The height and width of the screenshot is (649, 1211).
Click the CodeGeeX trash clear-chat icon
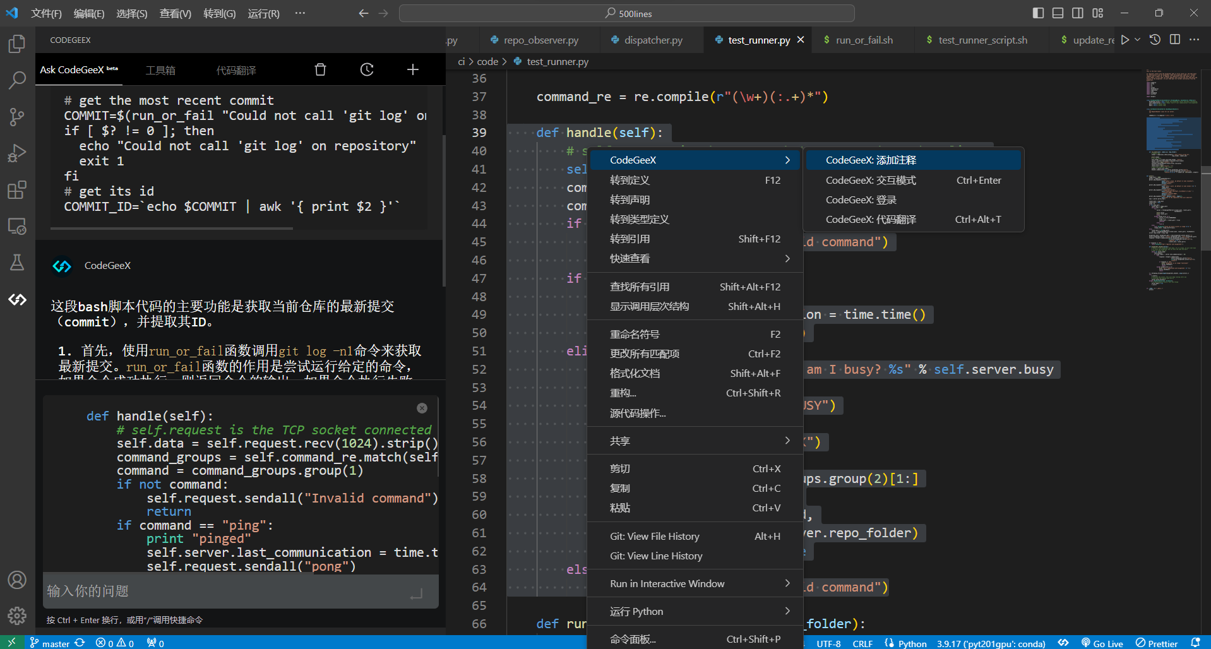[320, 69]
